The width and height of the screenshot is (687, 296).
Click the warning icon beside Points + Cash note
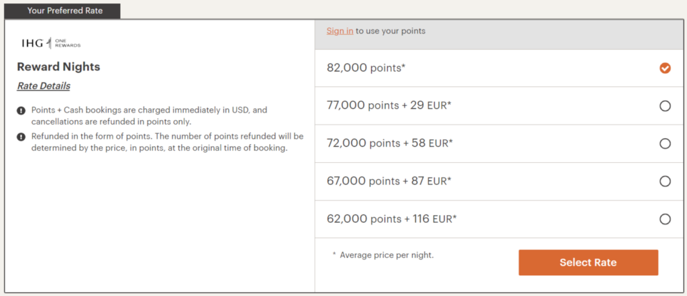click(21, 110)
